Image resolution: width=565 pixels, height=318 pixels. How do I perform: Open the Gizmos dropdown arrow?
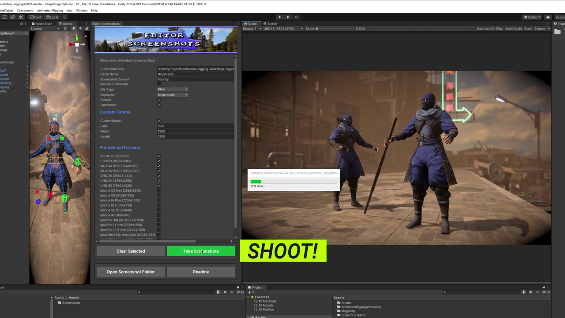point(548,29)
